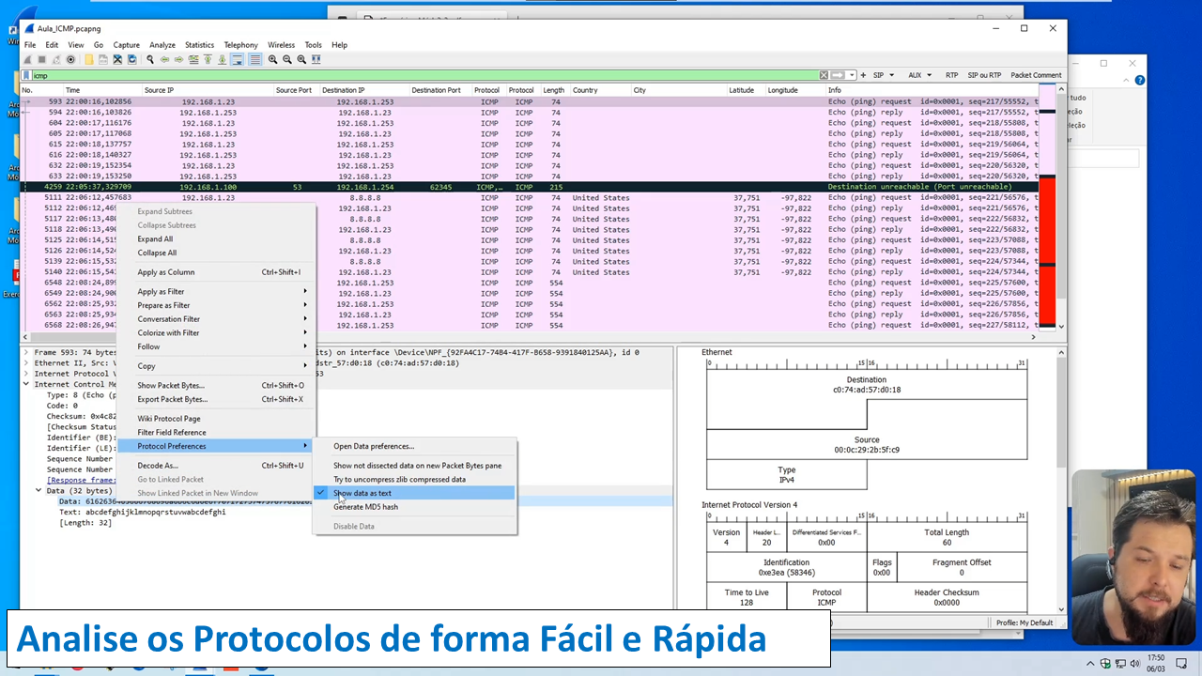Jump to the last packet icon
Screen dimensions: 1202x676
click(223, 59)
